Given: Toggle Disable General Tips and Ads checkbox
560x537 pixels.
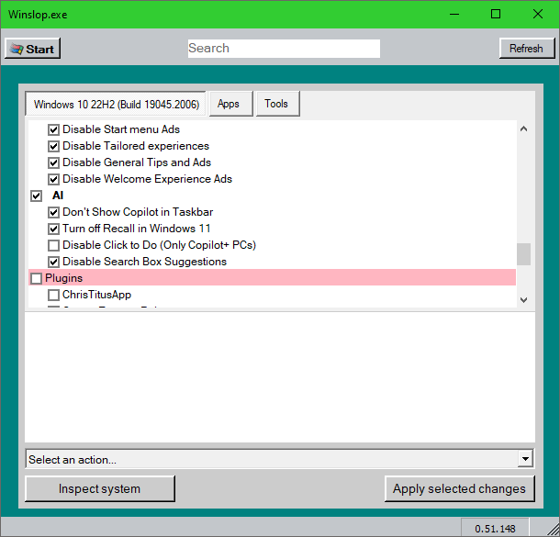Looking at the screenshot, I should tap(53, 162).
